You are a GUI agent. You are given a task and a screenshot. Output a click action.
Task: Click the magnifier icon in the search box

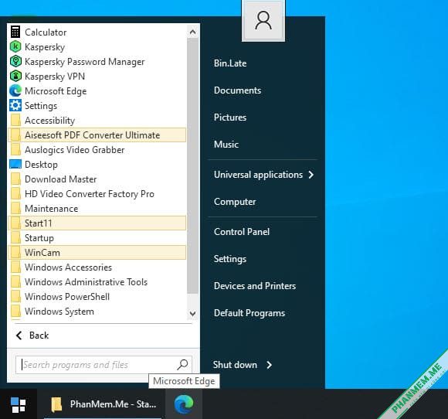pyautogui.click(x=182, y=365)
